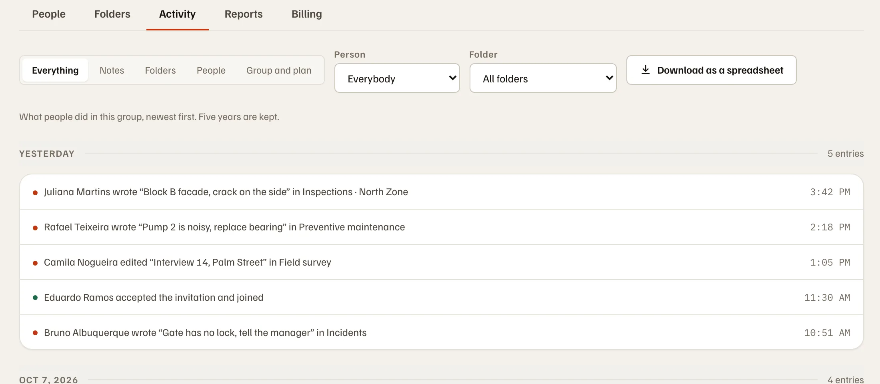
Task: Filter activity by Folders segment
Action: coord(160,70)
